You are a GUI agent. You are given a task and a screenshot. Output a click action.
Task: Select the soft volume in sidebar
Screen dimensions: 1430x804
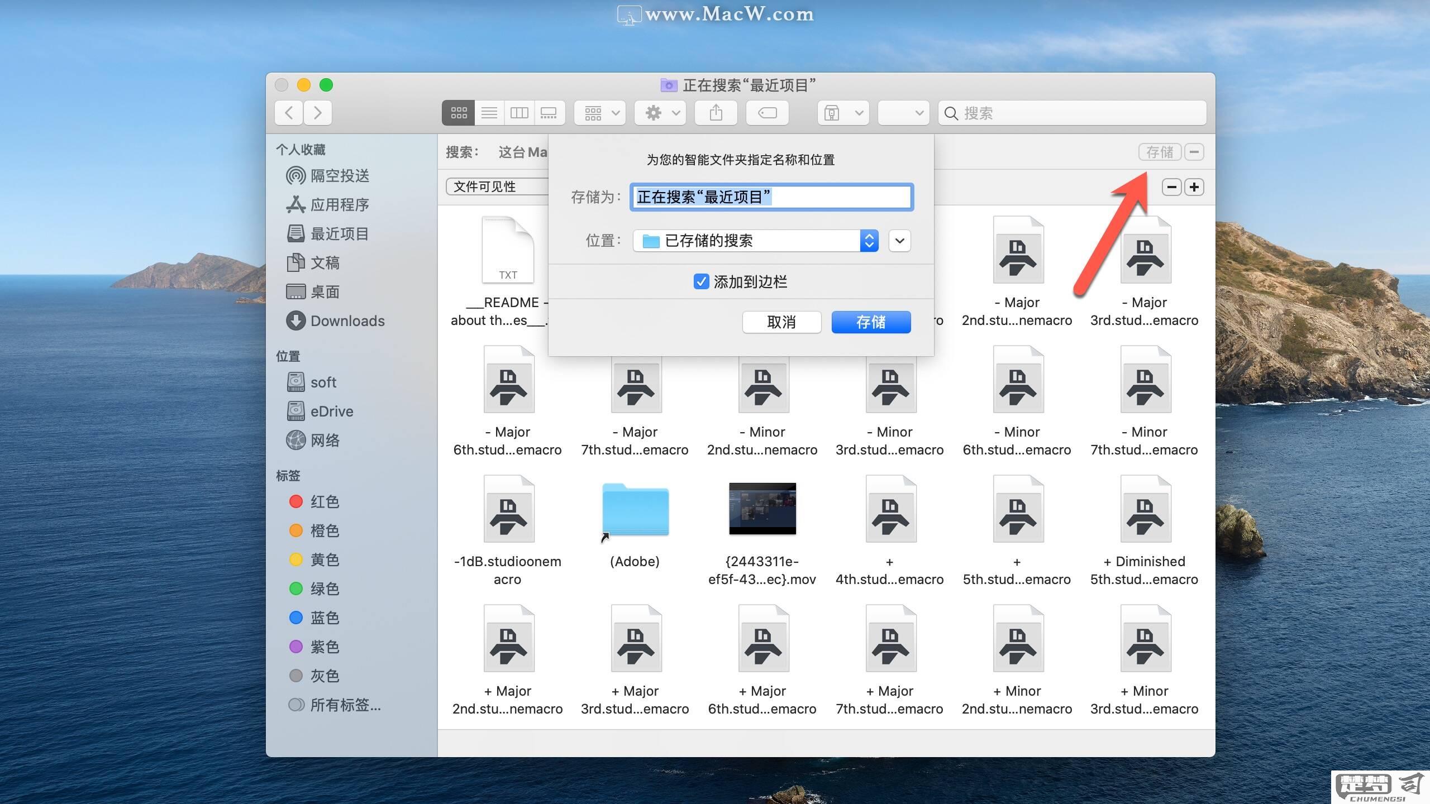coord(312,382)
